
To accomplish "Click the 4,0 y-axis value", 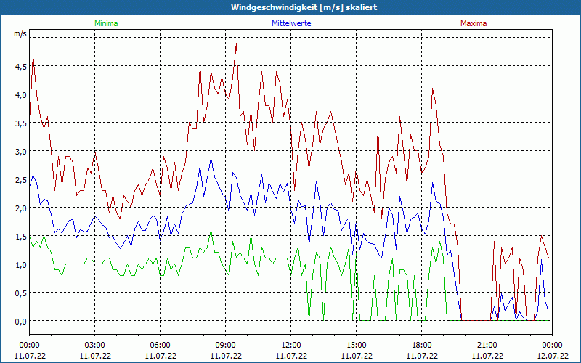I will coord(20,95).
